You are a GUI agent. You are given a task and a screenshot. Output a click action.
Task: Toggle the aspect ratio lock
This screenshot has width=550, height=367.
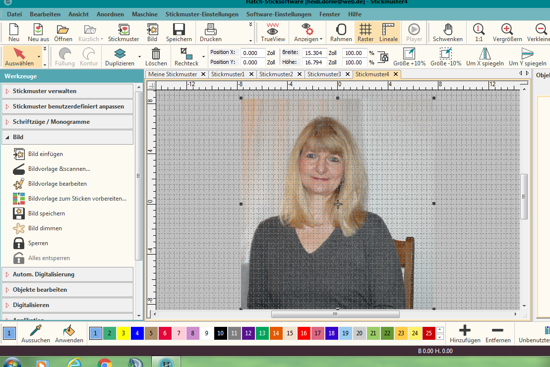click(x=384, y=57)
